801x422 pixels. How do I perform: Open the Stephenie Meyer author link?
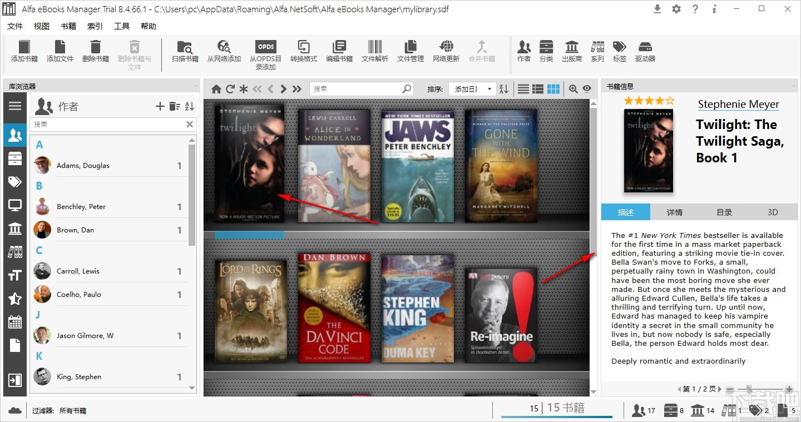pyautogui.click(x=738, y=104)
